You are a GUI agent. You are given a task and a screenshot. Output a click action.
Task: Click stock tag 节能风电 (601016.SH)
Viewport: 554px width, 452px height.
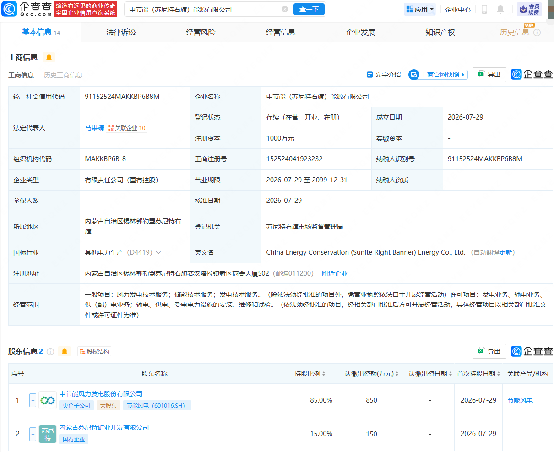coord(157,406)
